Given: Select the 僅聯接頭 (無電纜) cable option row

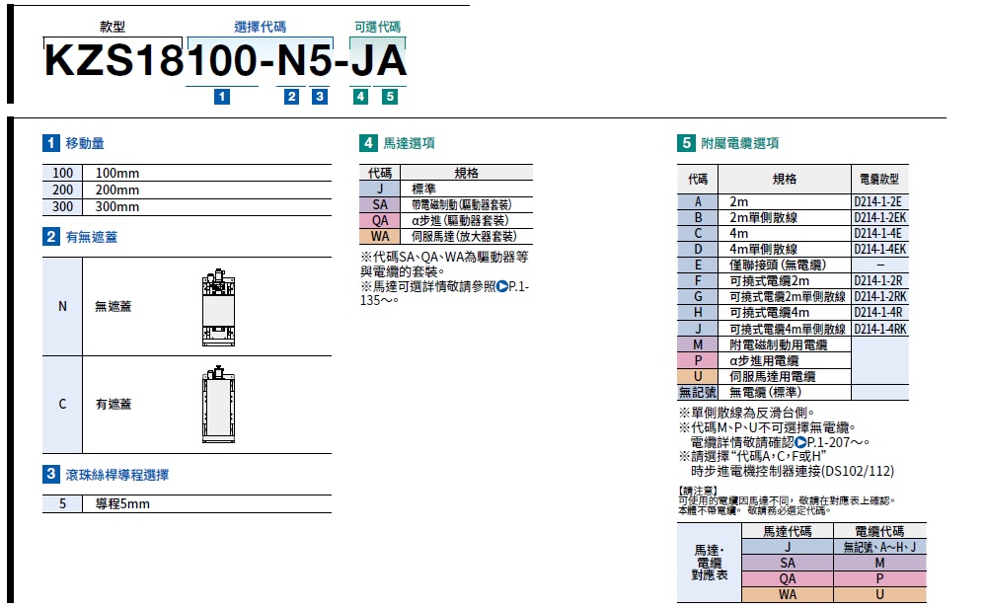Looking at the screenshot, I should pyautogui.click(x=784, y=265).
